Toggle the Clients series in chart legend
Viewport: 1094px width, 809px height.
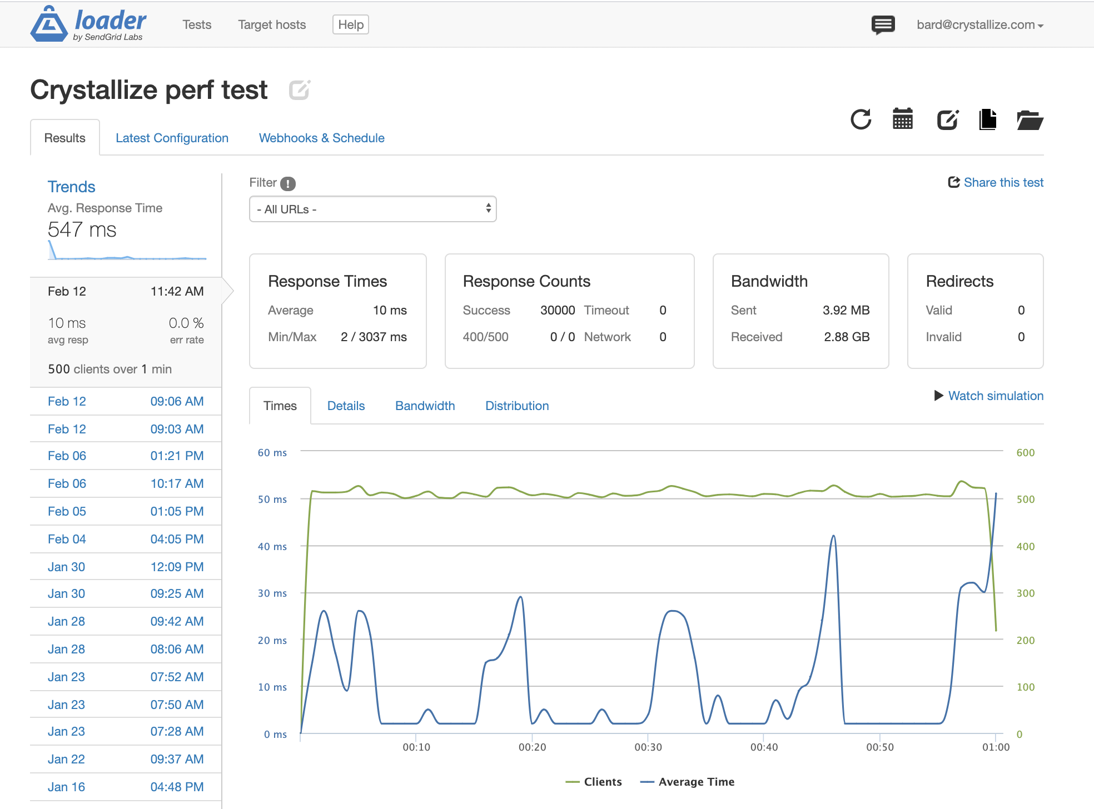[x=594, y=782]
